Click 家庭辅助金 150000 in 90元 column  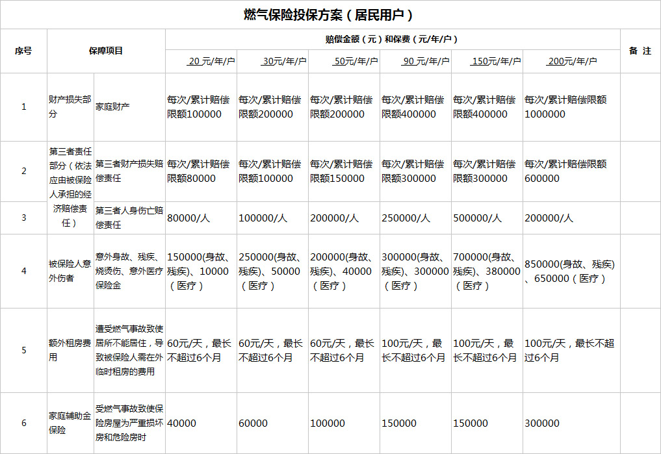point(416,423)
